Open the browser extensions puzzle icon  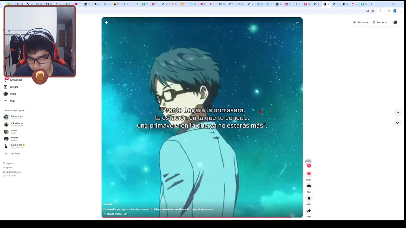tap(381, 11)
